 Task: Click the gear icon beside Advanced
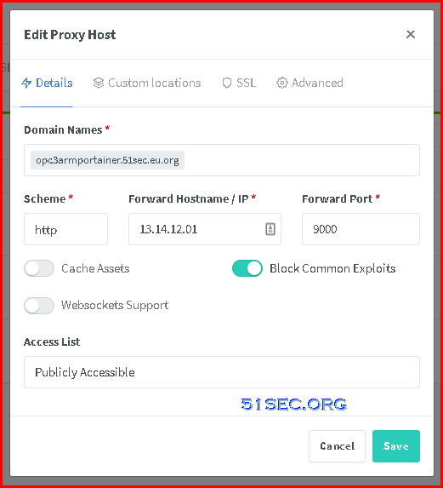click(282, 83)
